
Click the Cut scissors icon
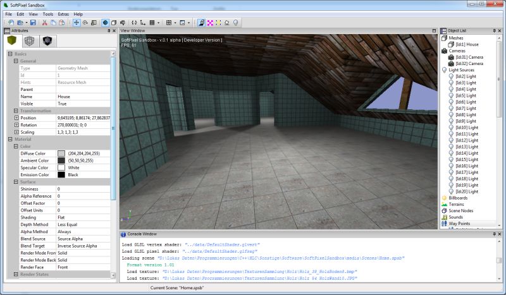pos(44,23)
